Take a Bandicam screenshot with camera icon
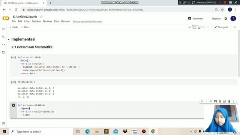Image resolution: width=240 pixels, height=135 pixels. 231,2
